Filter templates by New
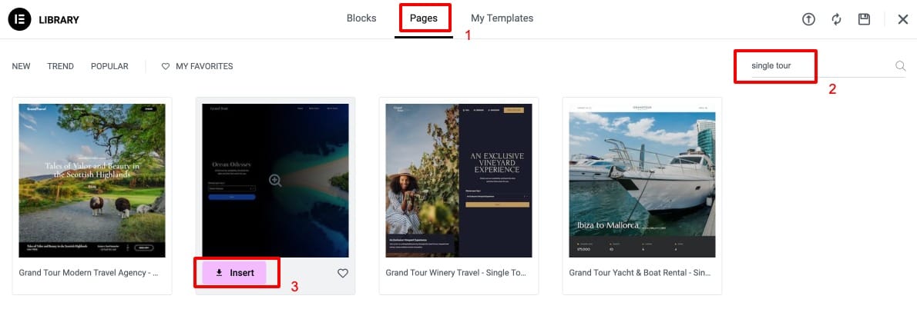Screen dimensions: 917x319 21,66
